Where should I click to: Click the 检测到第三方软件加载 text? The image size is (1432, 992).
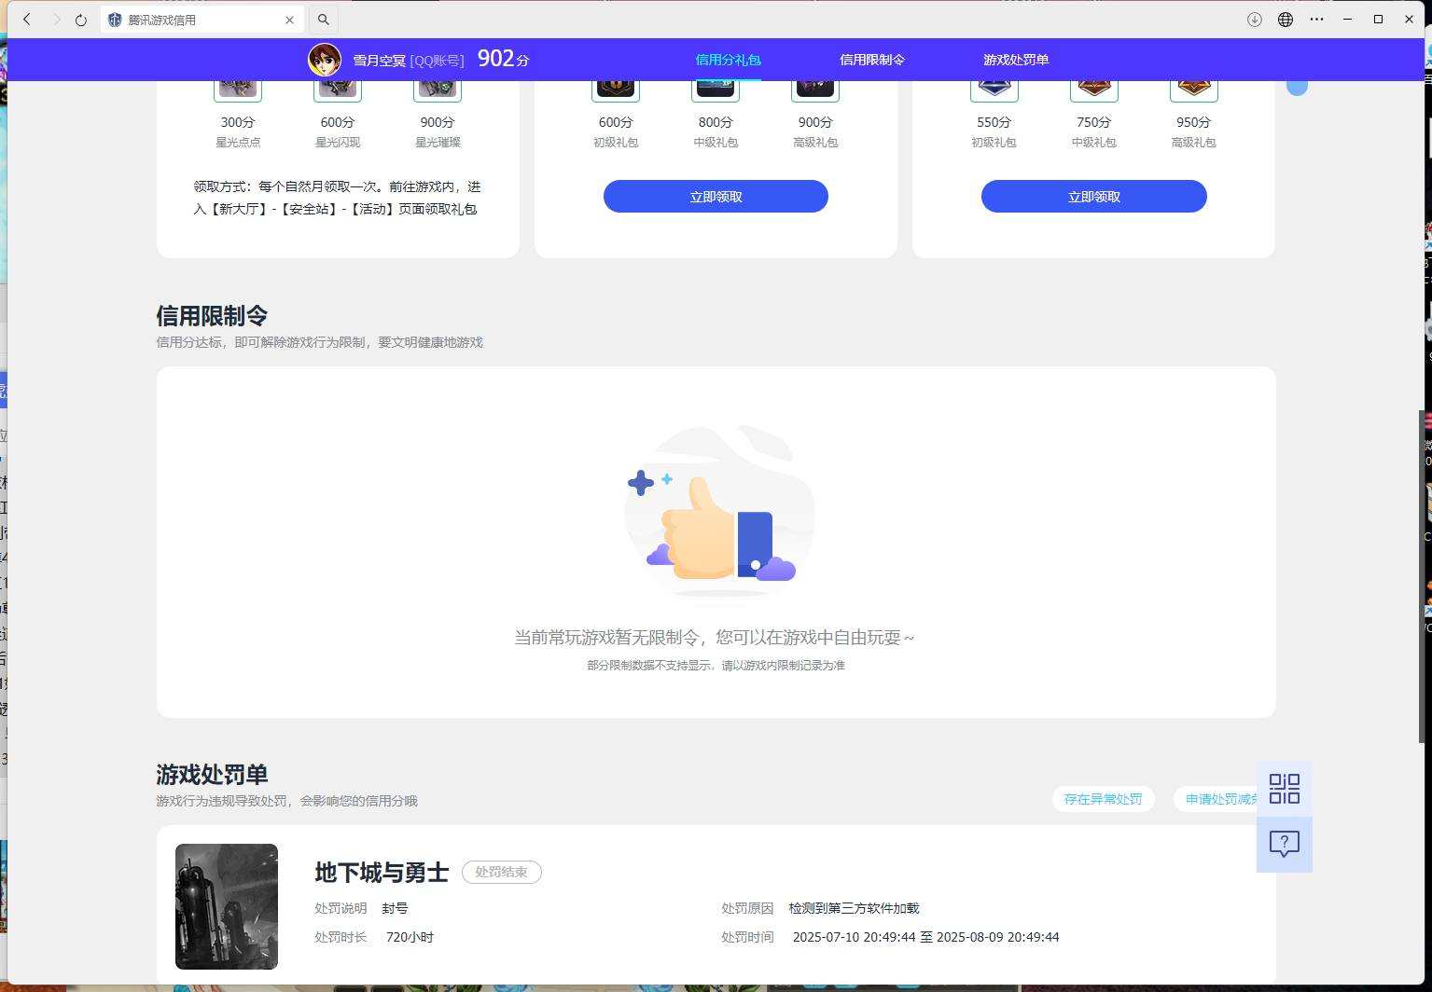(854, 908)
